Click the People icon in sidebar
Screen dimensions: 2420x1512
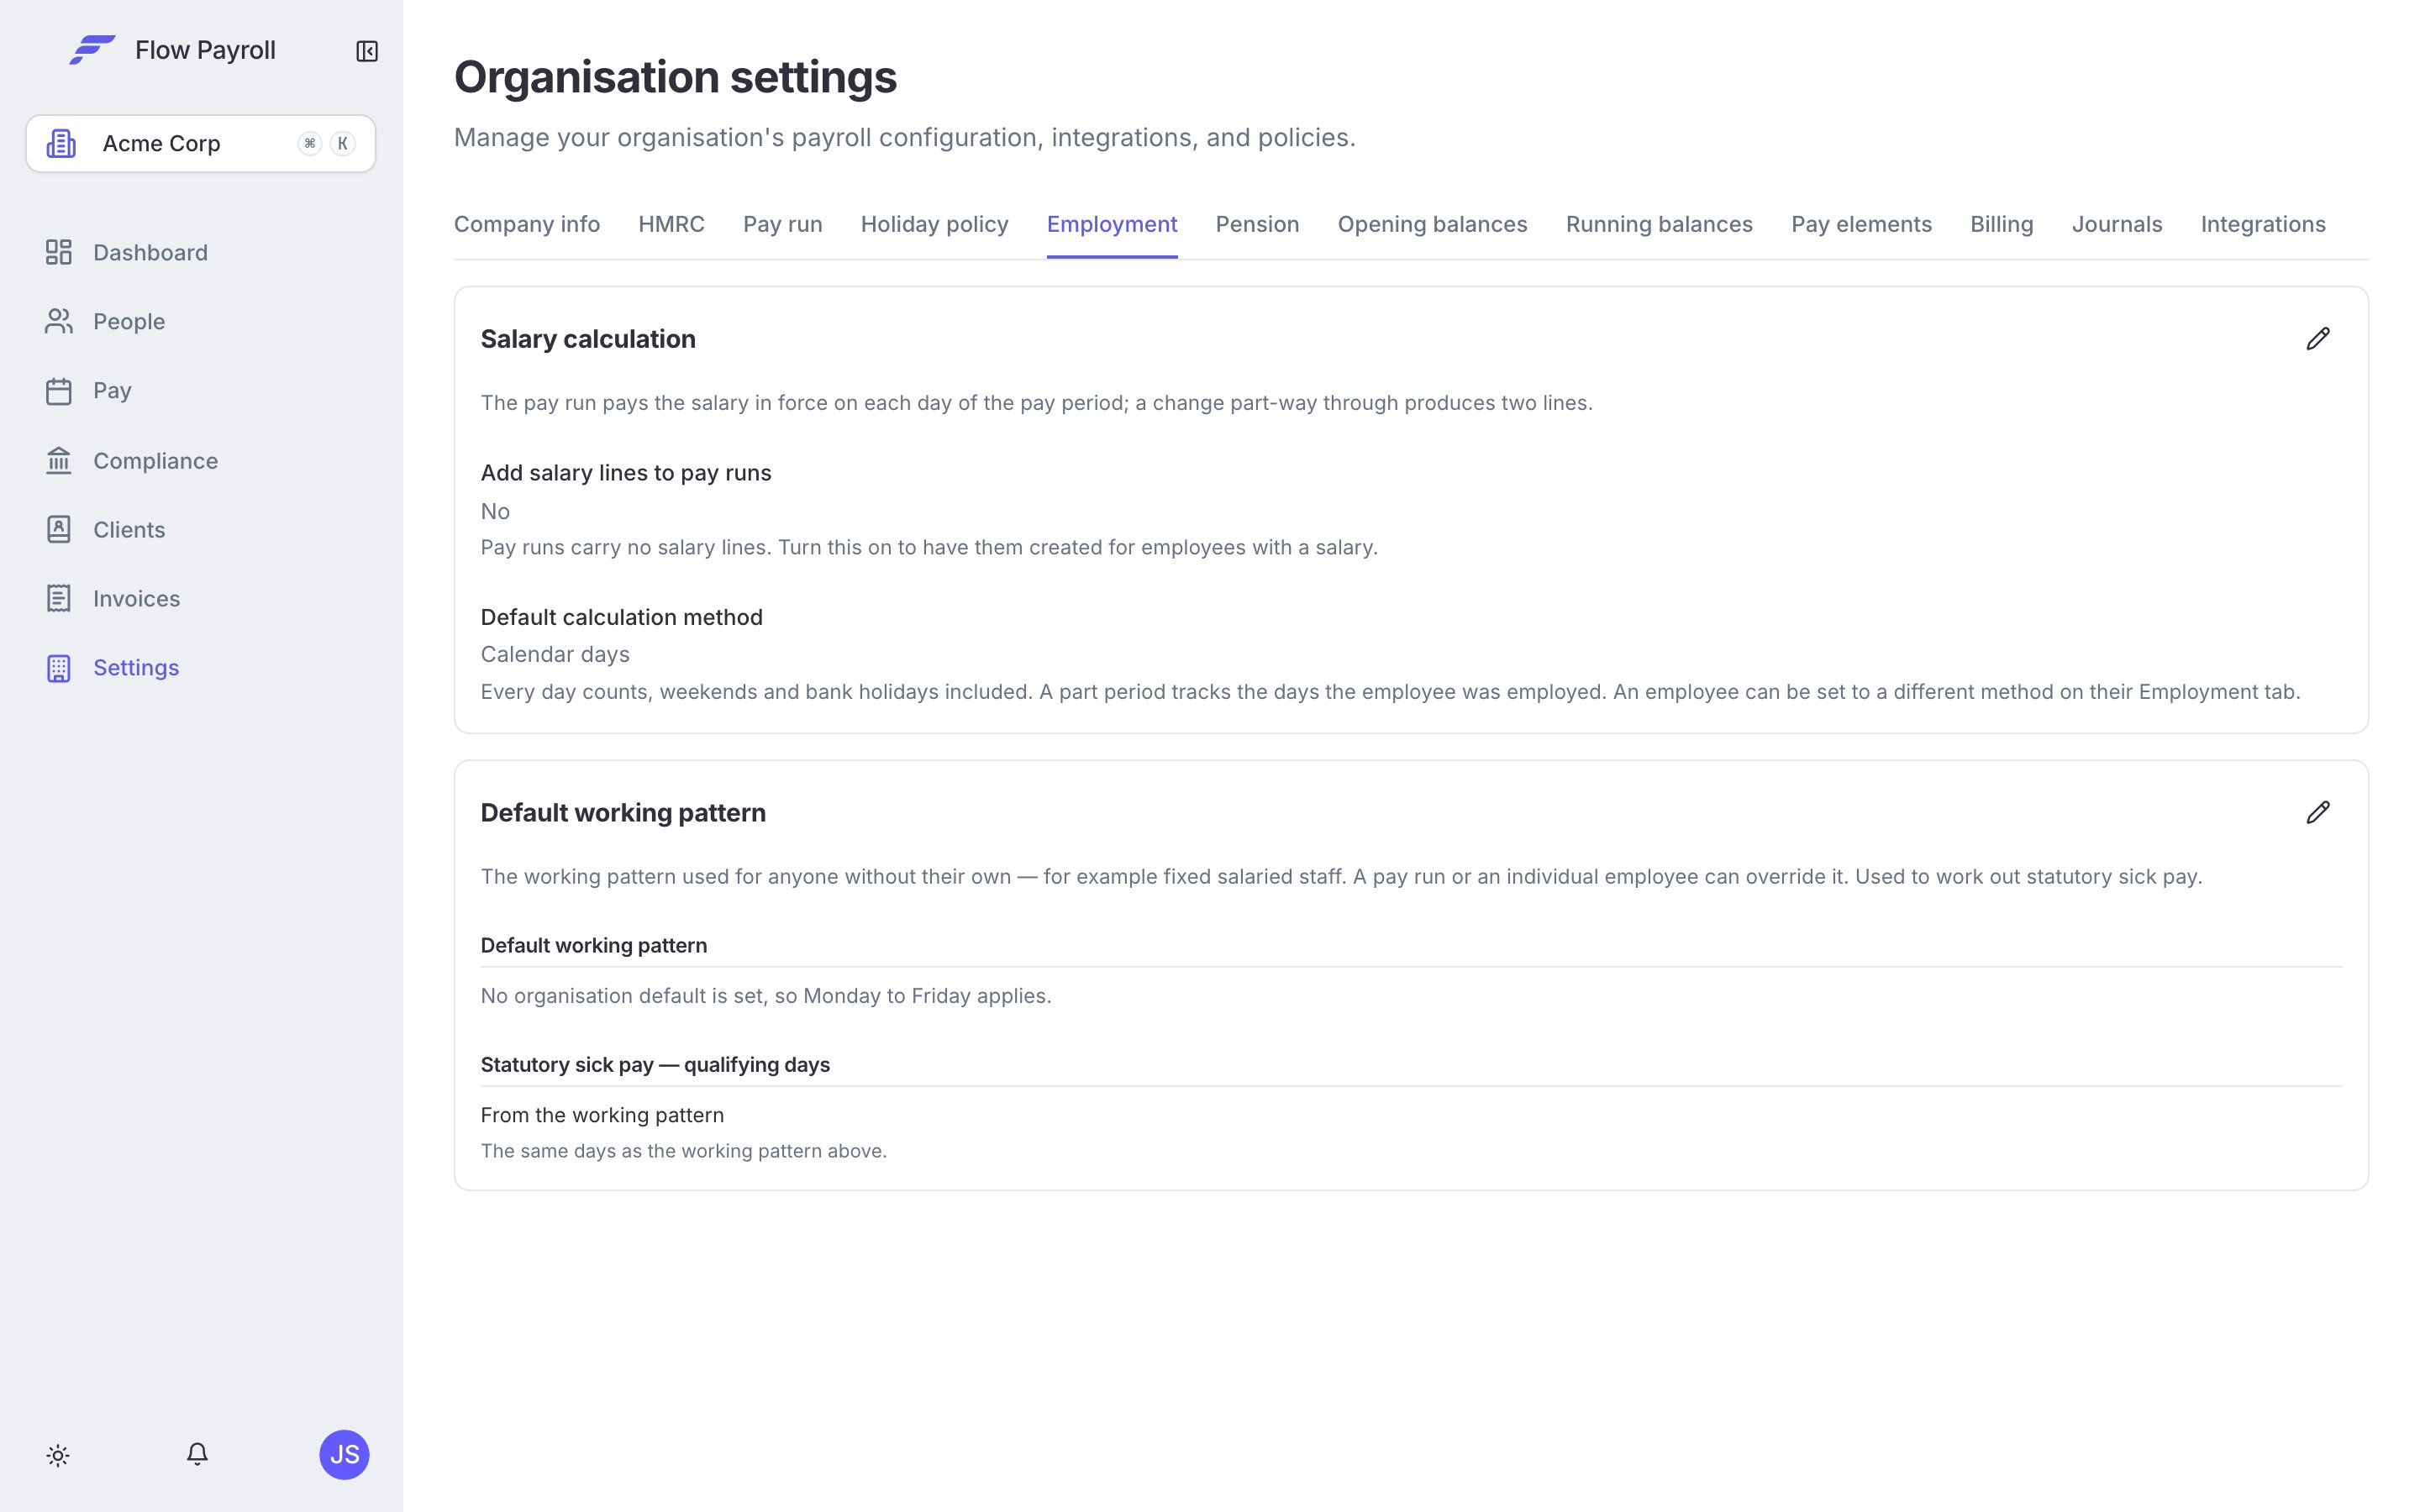59,321
